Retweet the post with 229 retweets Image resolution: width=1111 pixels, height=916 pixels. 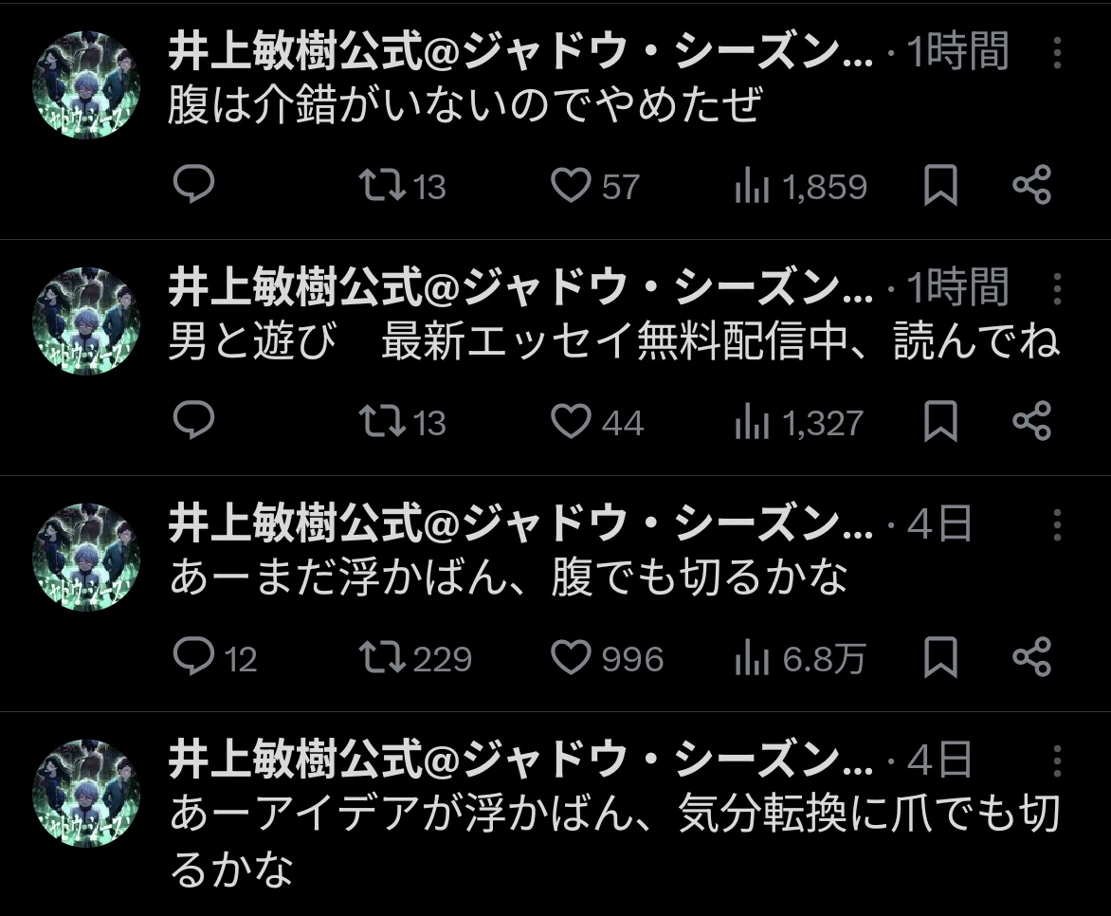[x=382, y=658]
